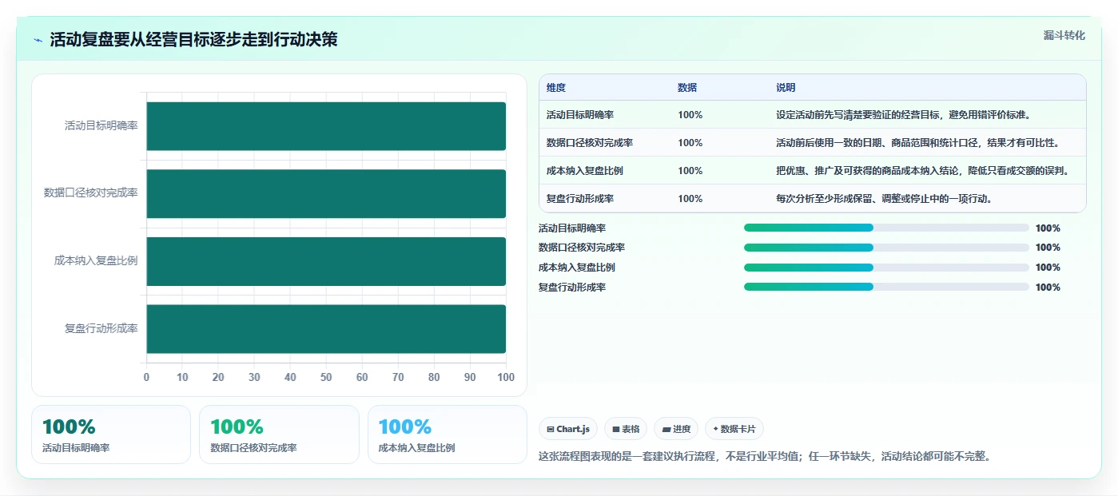Click the title 活动复盘要从经营目标逐步走到行动决策
Screen dimensions: 1118x496
(x=193, y=40)
